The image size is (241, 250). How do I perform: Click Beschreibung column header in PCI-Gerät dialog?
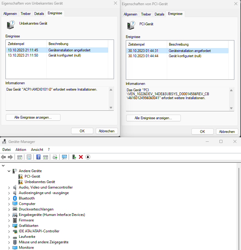[198, 44]
